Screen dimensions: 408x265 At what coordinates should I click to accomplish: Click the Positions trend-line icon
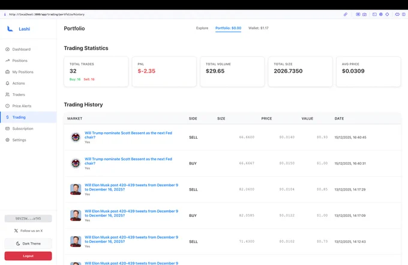pos(8,61)
